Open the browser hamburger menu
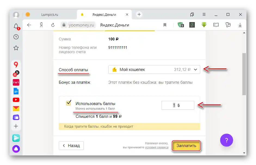This screenshot has width=256, height=165. 204,14
